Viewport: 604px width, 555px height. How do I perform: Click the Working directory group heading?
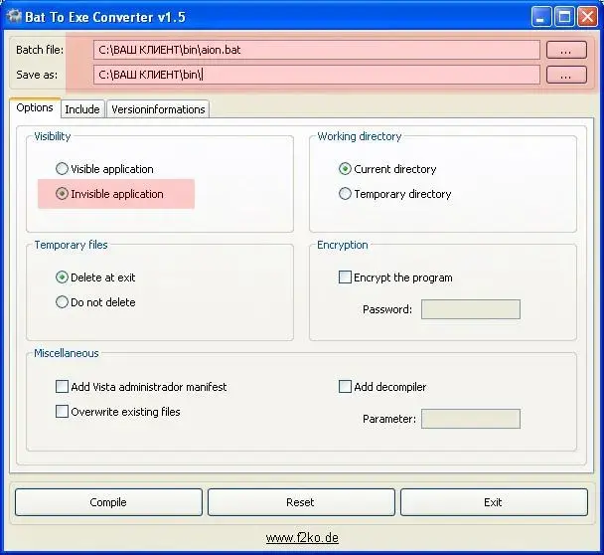coord(360,136)
